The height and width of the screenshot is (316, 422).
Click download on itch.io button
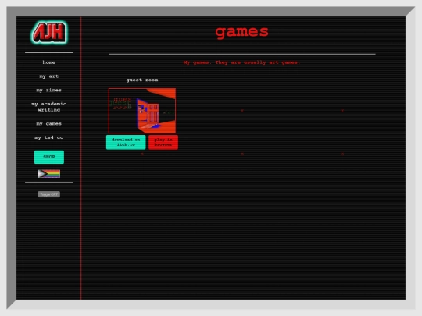pos(126,142)
